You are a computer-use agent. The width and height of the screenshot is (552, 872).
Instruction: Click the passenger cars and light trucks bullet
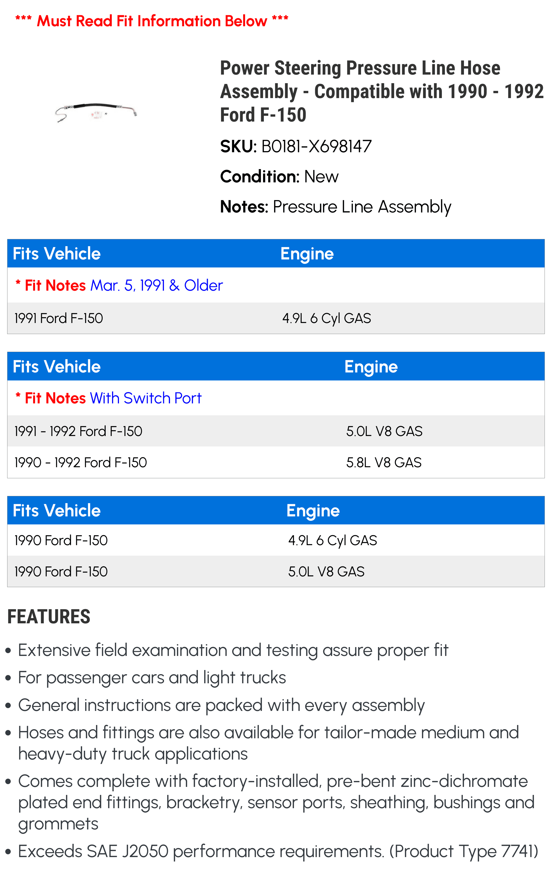[x=152, y=677]
